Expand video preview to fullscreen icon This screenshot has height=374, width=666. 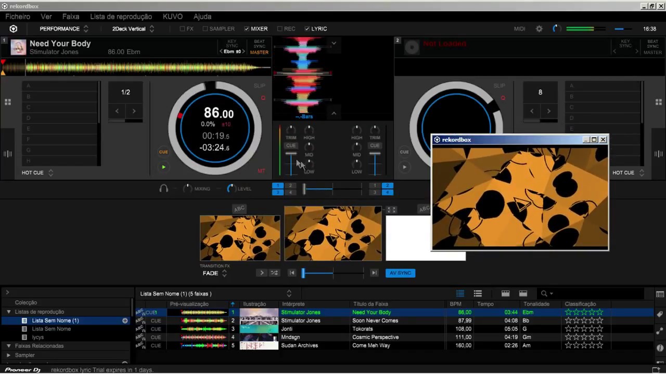tap(392, 210)
